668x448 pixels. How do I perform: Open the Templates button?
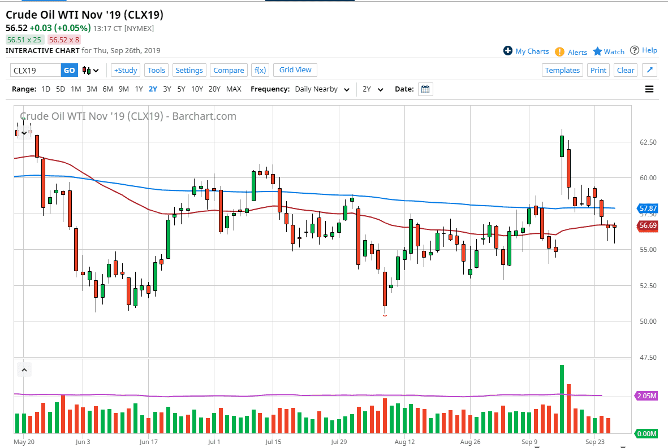pos(562,70)
